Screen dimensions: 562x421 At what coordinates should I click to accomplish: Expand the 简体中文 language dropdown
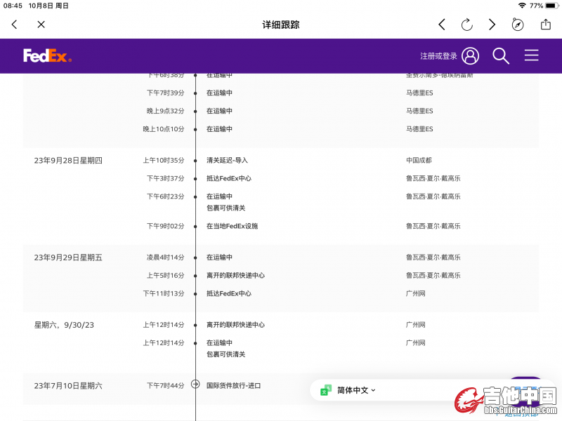[357, 390]
